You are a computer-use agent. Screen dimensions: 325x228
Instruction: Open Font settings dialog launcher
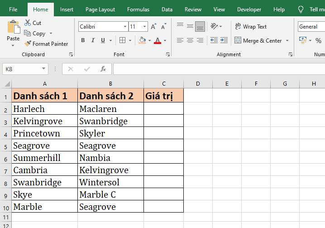click(x=168, y=54)
